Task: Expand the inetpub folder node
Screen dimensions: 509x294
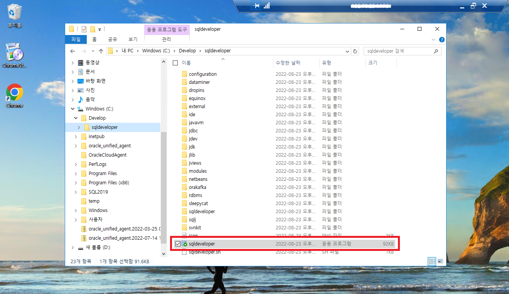Action: (x=76, y=136)
